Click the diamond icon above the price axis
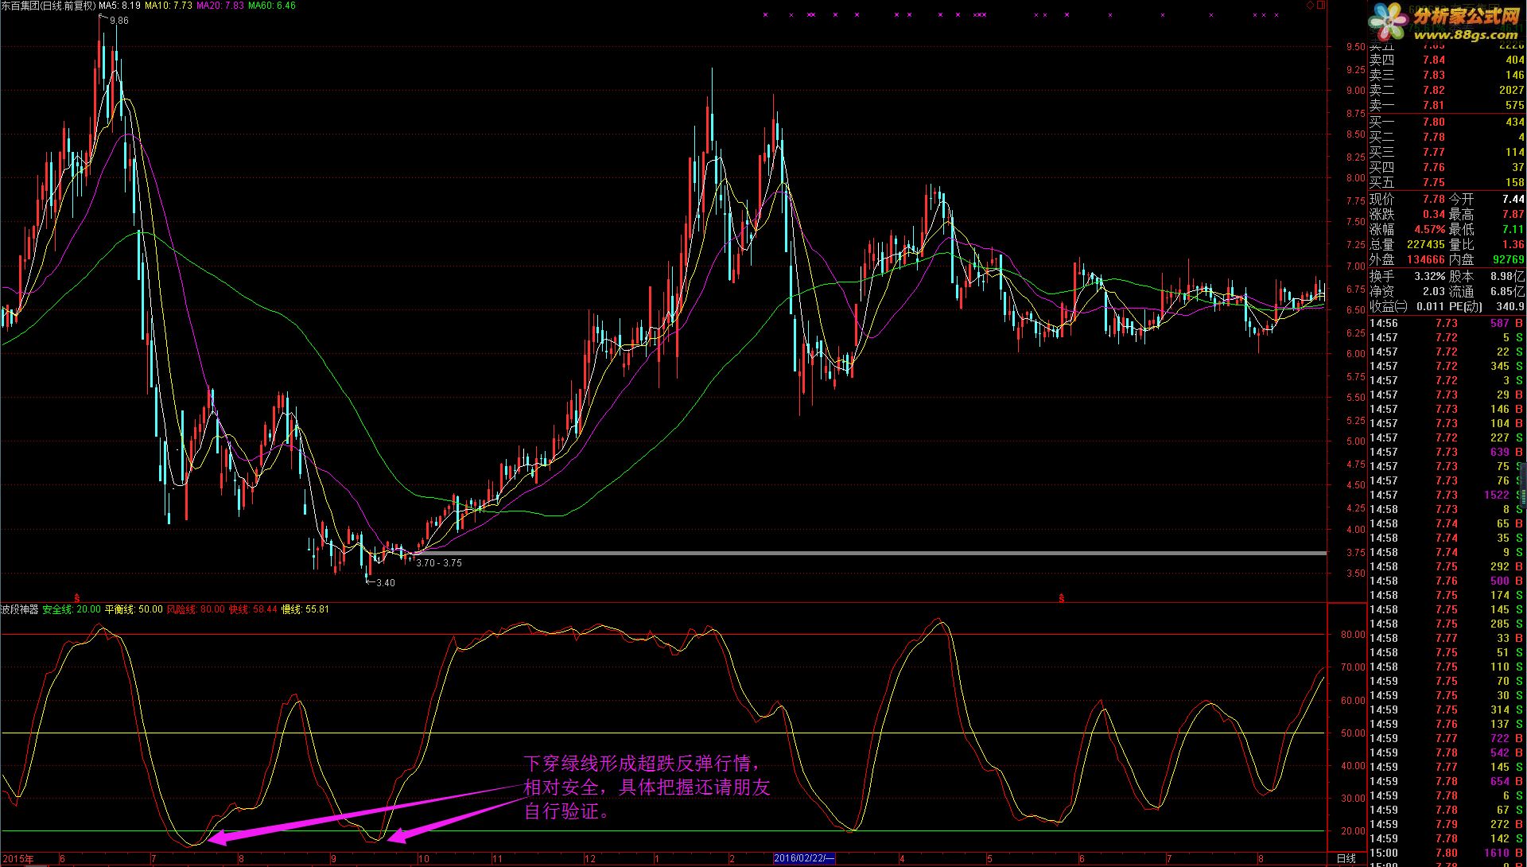 [x=1311, y=5]
